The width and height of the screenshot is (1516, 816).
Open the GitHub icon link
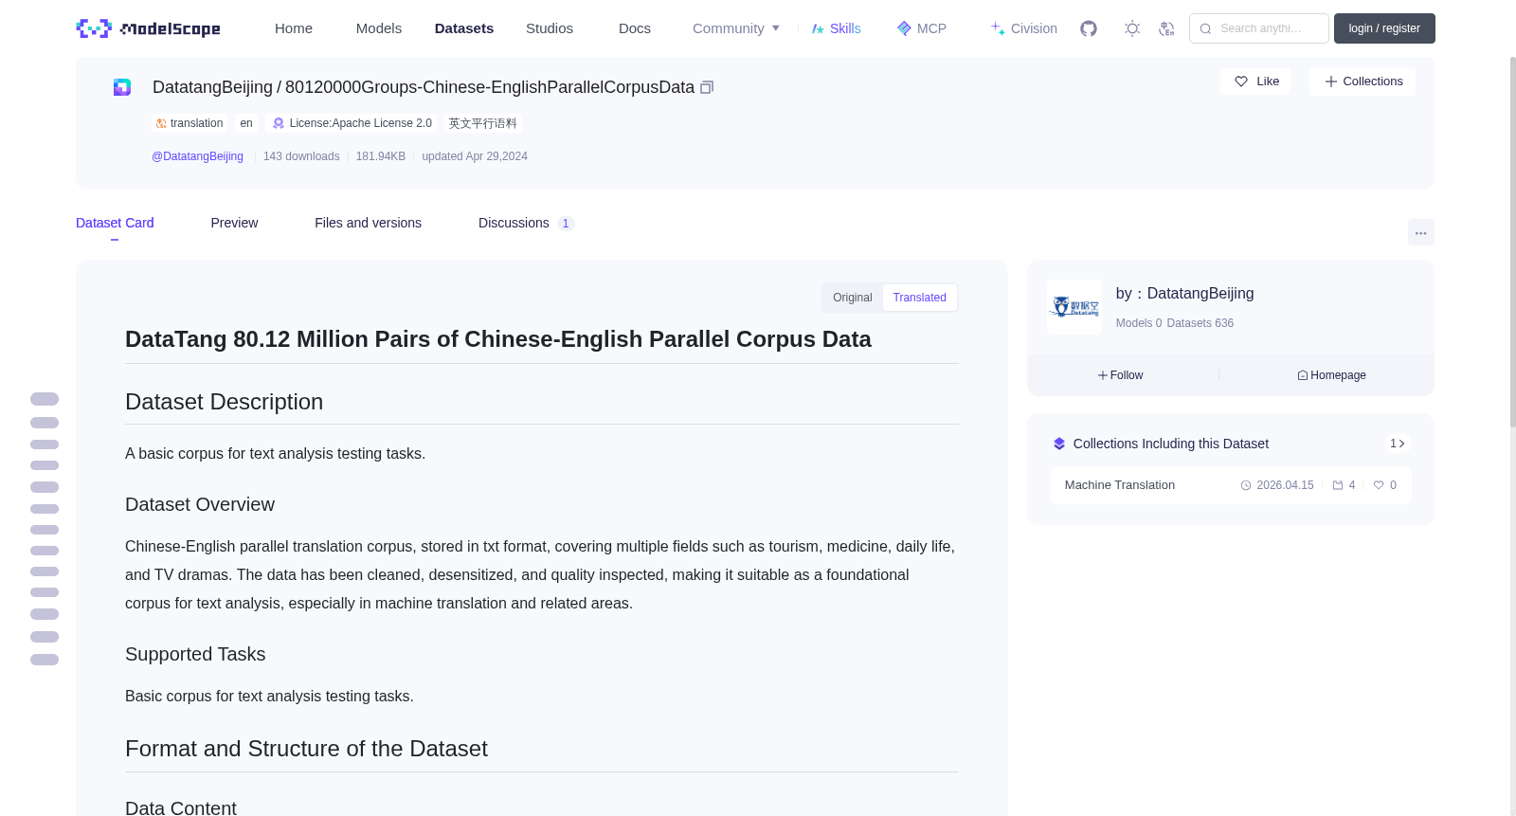point(1089,28)
